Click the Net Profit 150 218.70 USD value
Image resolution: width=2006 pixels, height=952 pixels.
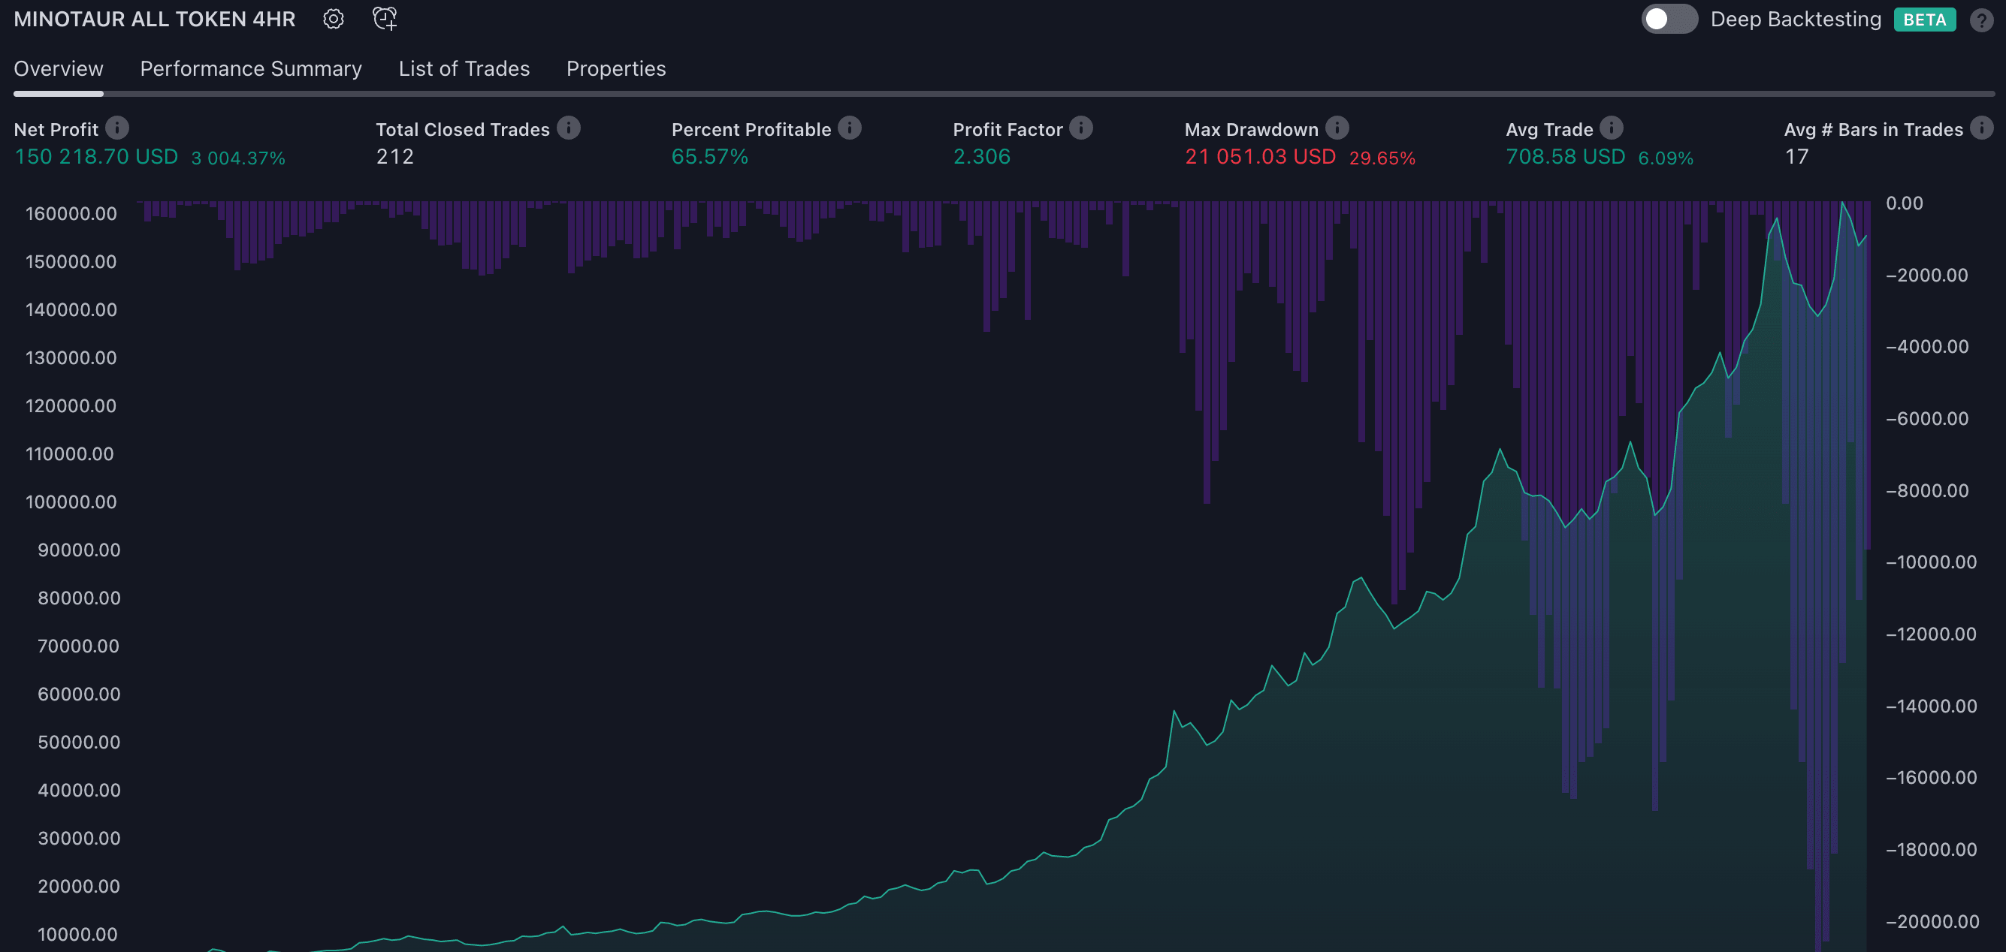click(x=97, y=157)
